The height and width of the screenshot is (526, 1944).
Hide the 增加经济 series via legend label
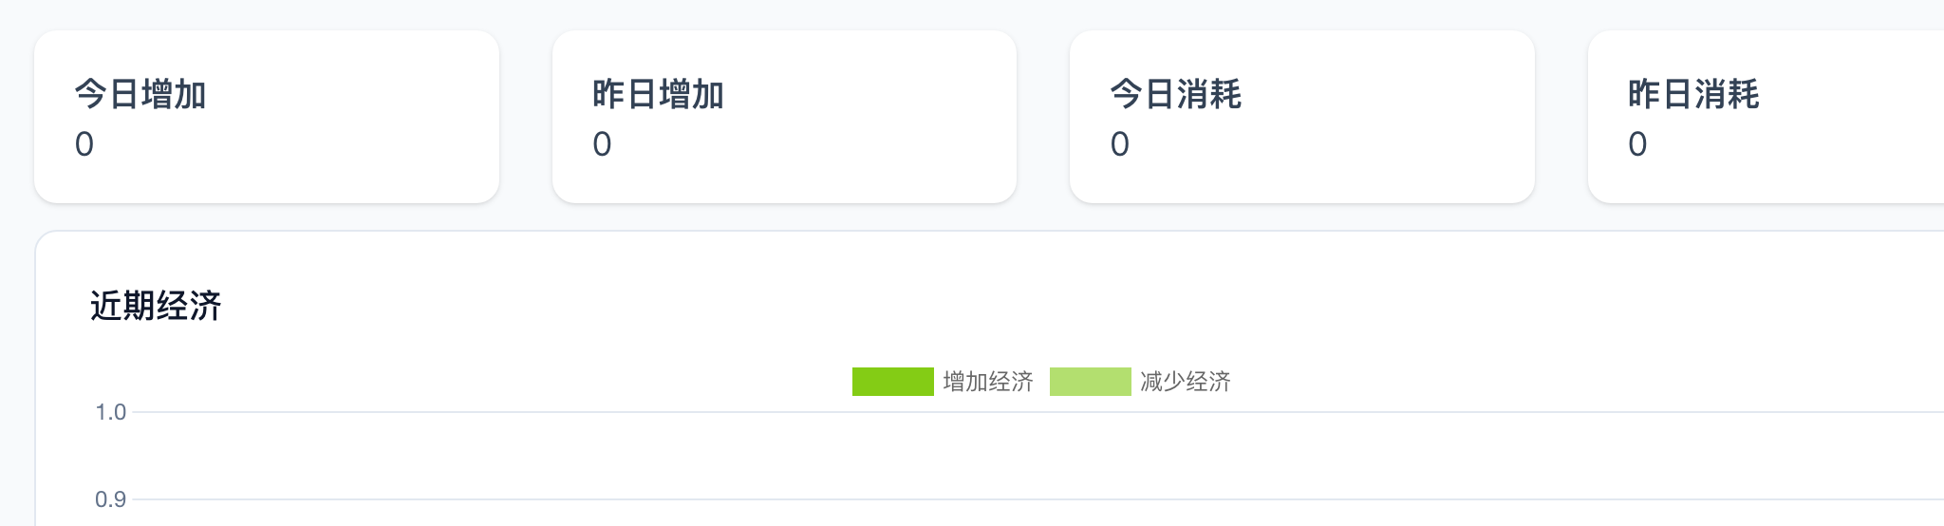pyautogui.click(x=988, y=382)
